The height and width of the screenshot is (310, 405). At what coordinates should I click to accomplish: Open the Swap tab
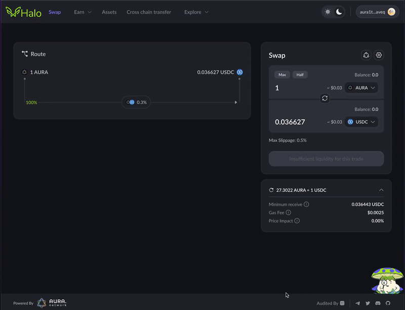point(55,12)
